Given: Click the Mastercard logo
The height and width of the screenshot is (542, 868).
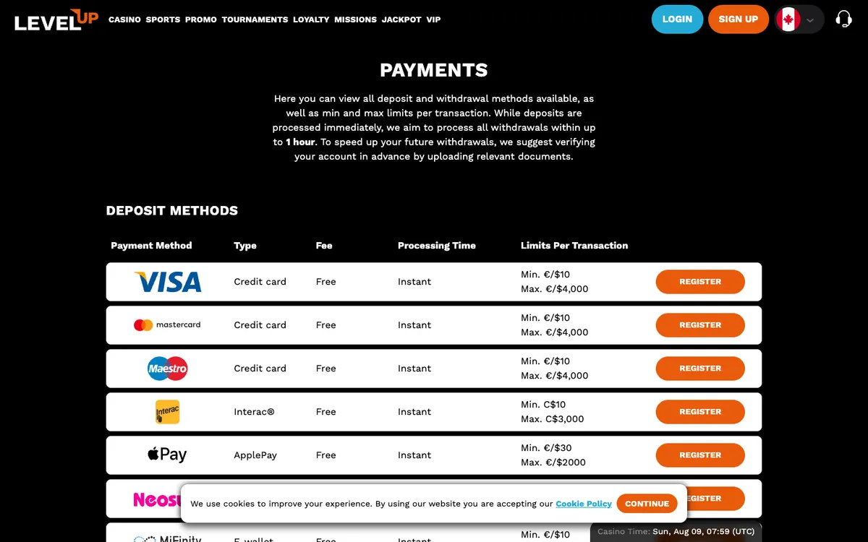Looking at the screenshot, I should coord(167,325).
